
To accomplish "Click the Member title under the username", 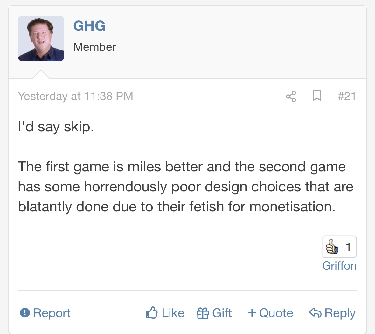I will pos(94,47).
